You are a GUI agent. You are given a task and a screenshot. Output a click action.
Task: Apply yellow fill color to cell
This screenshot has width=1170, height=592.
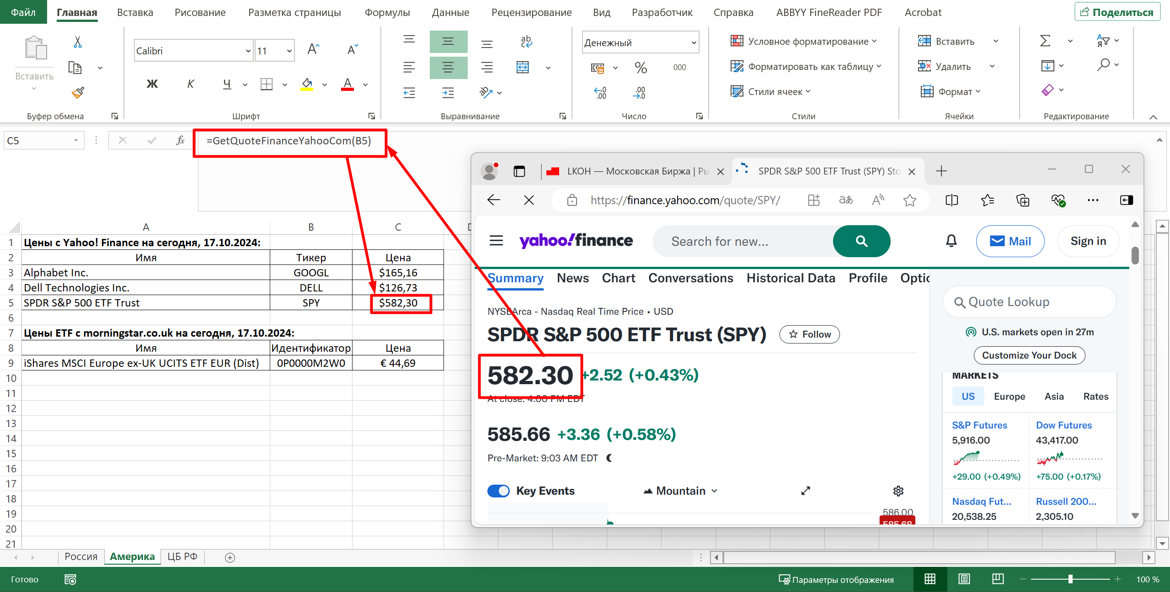coord(307,84)
